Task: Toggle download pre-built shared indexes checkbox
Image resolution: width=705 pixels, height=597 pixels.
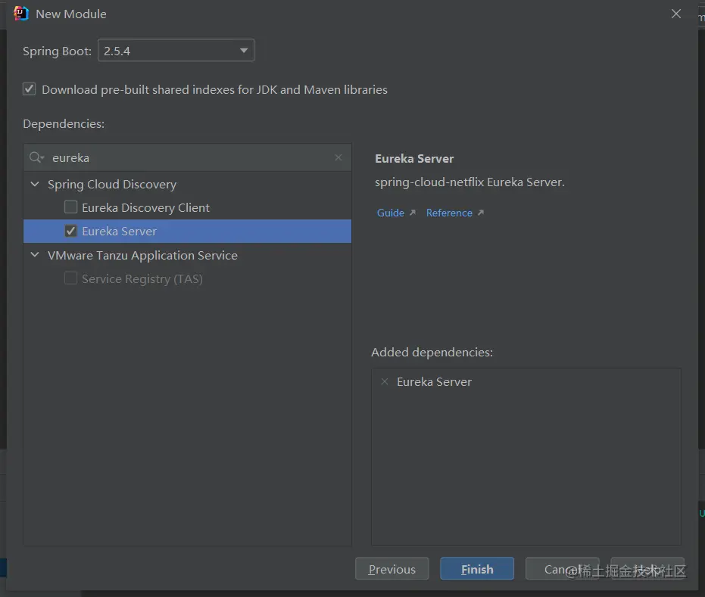Action: pyautogui.click(x=30, y=89)
